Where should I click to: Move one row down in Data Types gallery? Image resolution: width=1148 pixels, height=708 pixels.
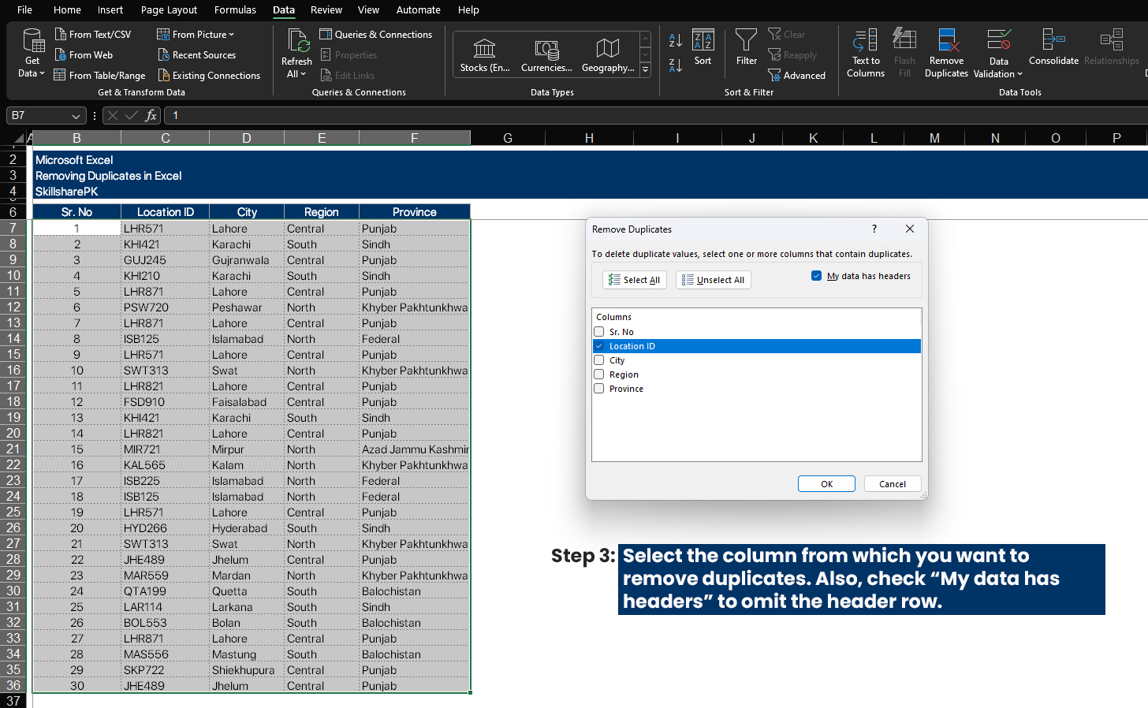(x=645, y=55)
